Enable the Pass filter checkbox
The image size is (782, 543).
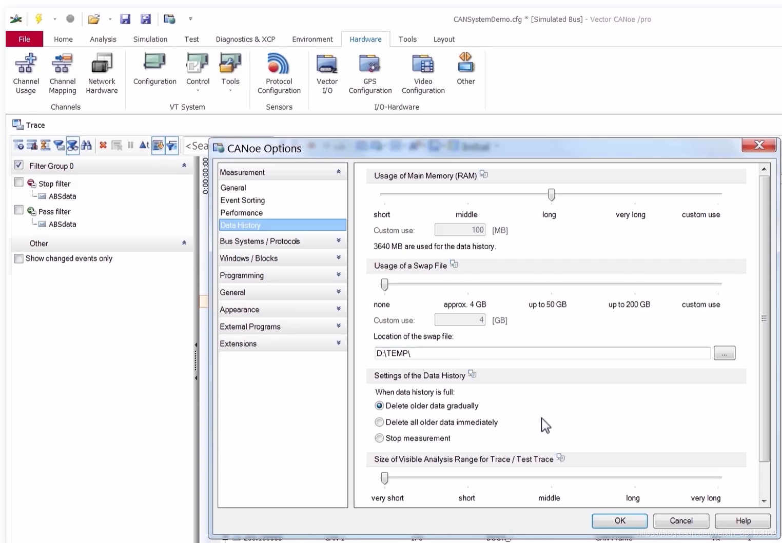tap(19, 210)
